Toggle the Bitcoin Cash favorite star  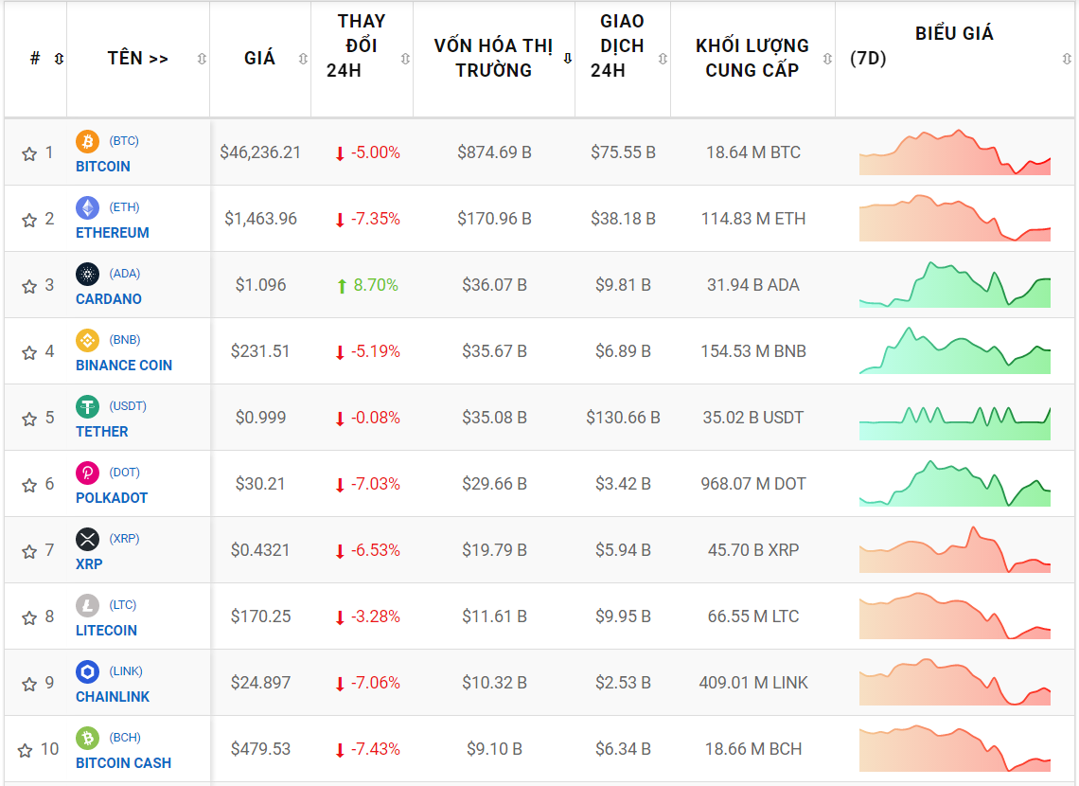coord(25,750)
